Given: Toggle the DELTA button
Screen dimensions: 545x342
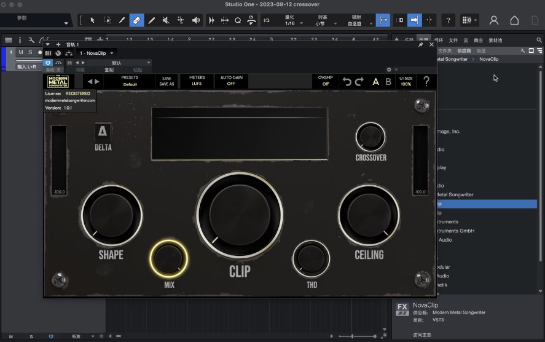Looking at the screenshot, I should tap(103, 131).
